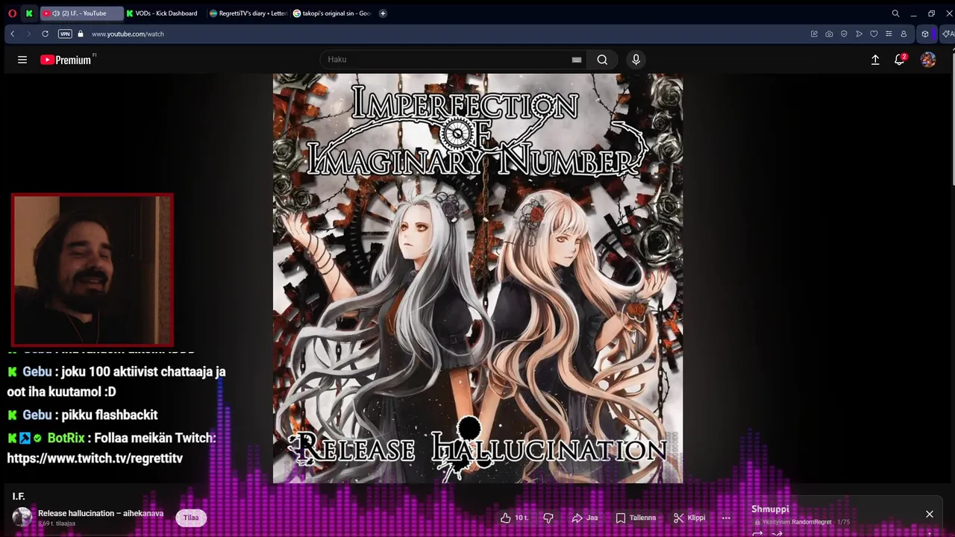The height and width of the screenshot is (537, 955).
Task: Go forward in browser history
Action: [28, 34]
